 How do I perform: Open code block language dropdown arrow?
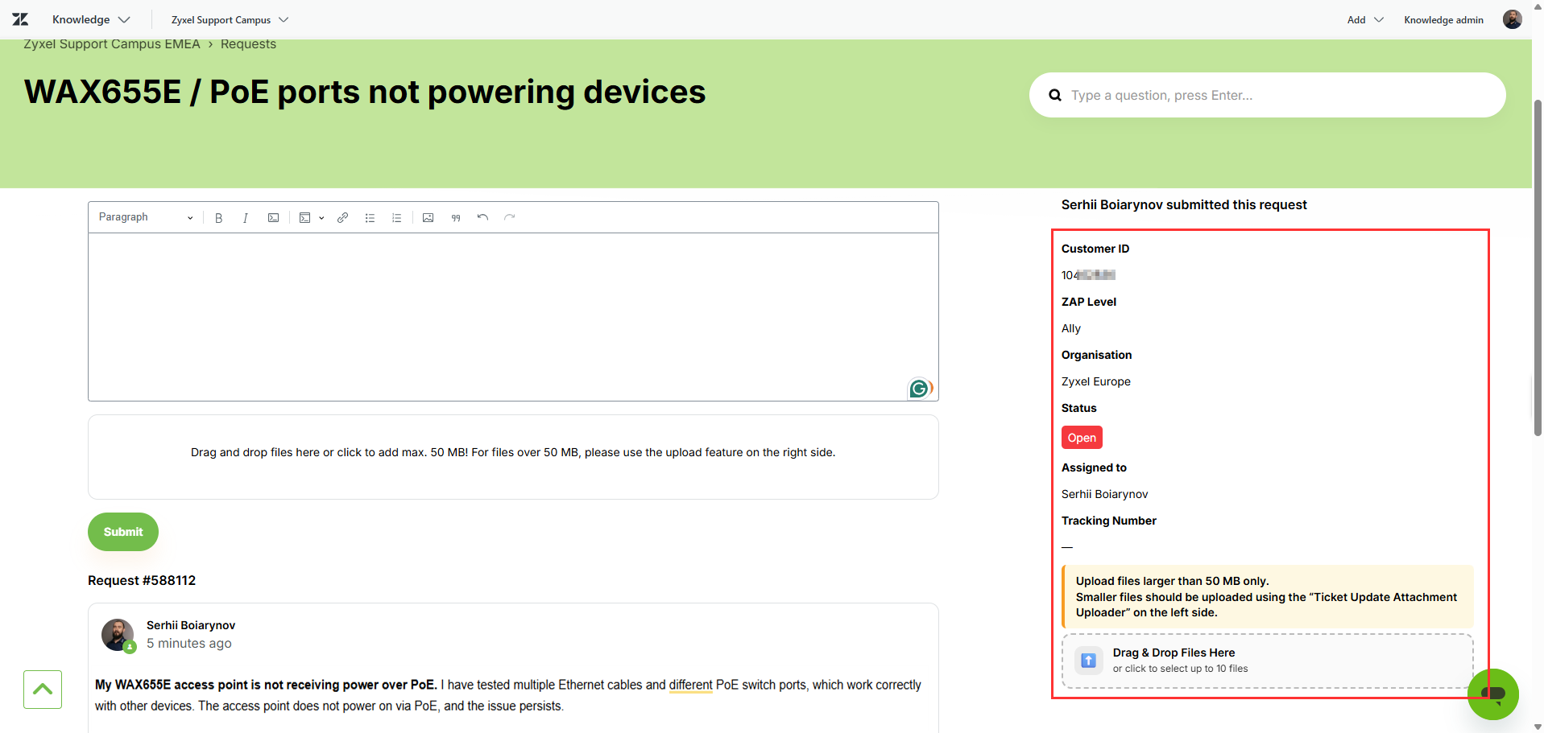pos(321,218)
